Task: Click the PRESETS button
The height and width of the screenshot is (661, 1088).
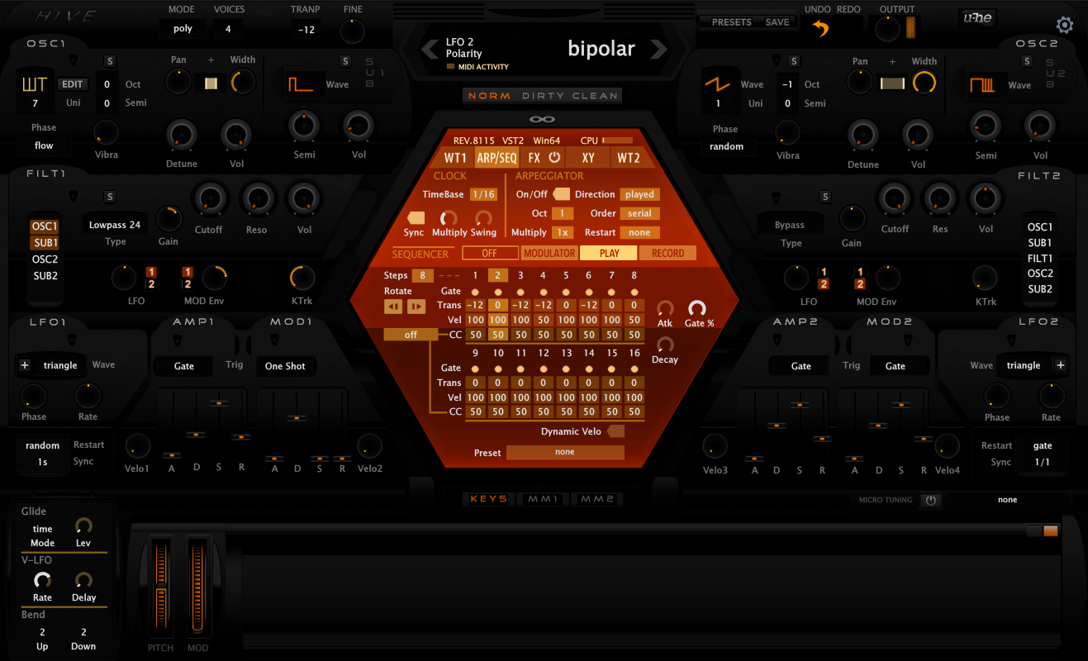Action: coord(731,22)
